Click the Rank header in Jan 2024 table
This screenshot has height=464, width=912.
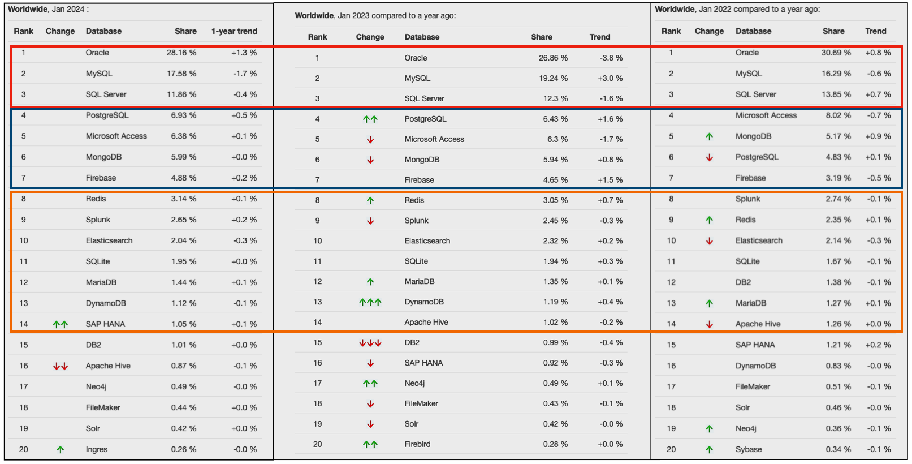coord(24,31)
